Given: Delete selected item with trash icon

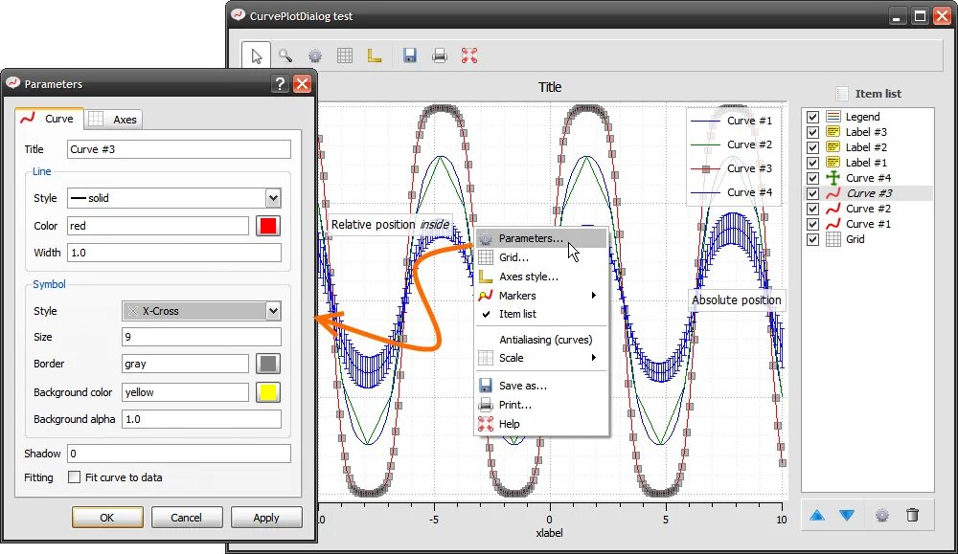Looking at the screenshot, I should pos(912,516).
